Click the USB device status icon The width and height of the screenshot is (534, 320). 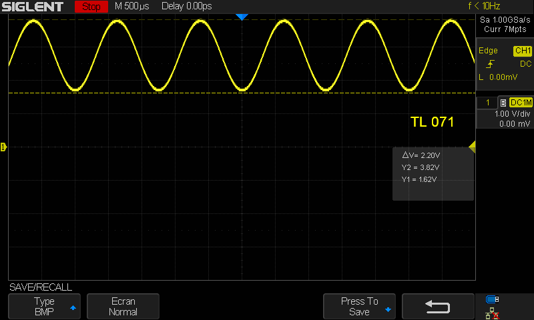tap(493, 299)
